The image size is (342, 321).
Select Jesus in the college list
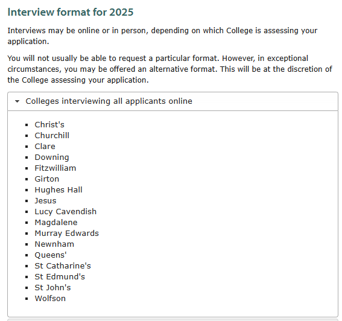(x=45, y=200)
